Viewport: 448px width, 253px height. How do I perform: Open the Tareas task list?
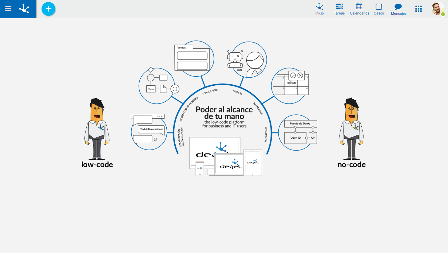coord(339,9)
